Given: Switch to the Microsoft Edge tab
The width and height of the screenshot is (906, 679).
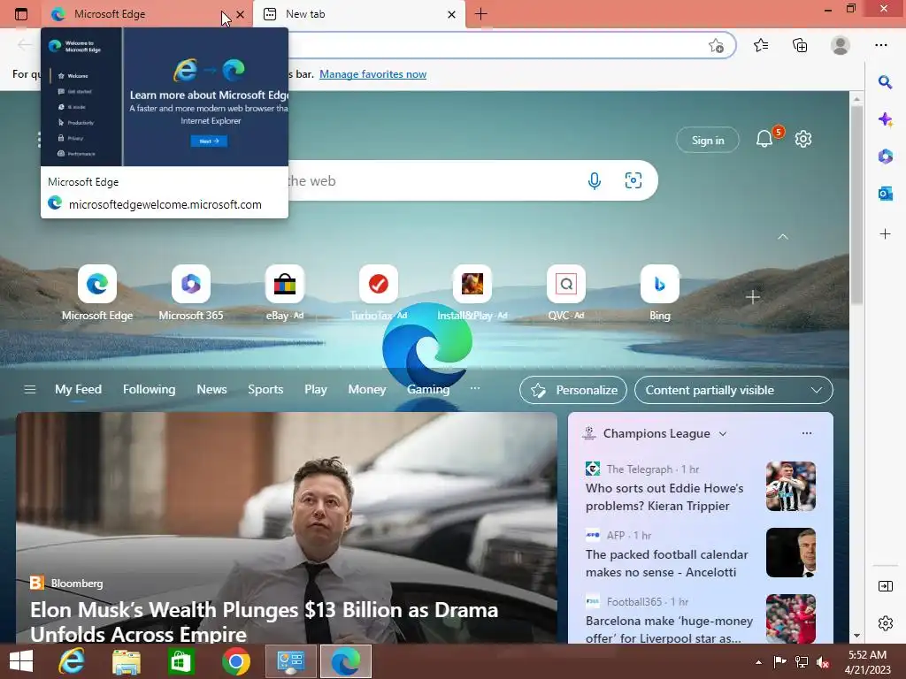Looking at the screenshot, I should pos(147,14).
